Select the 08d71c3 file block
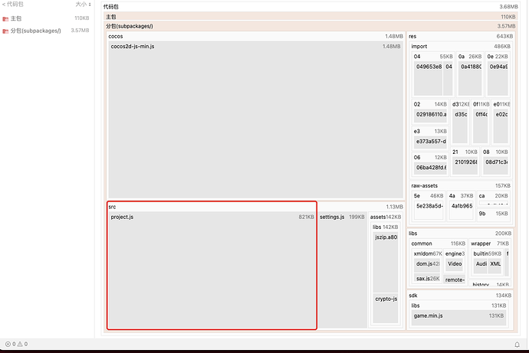The width and height of the screenshot is (529, 353). point(495,165)
